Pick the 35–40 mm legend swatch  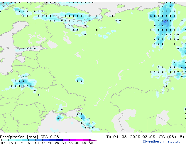[73, 140]
